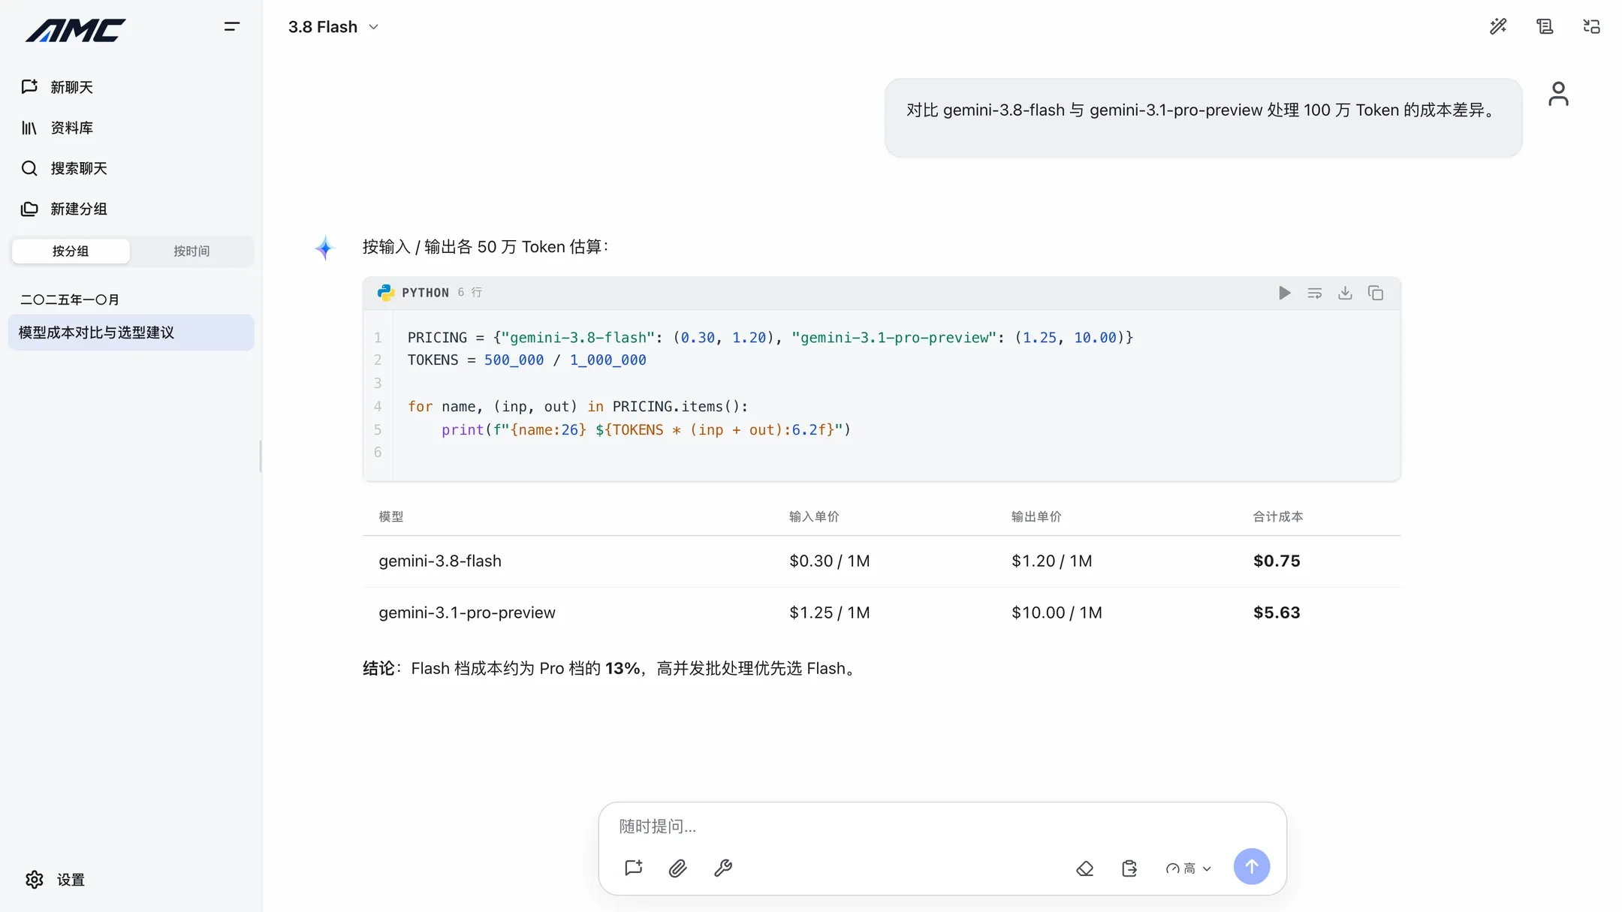Switch to the 按分组 tab
This screenshot has height=912, width=1622.
pos(71,251)
